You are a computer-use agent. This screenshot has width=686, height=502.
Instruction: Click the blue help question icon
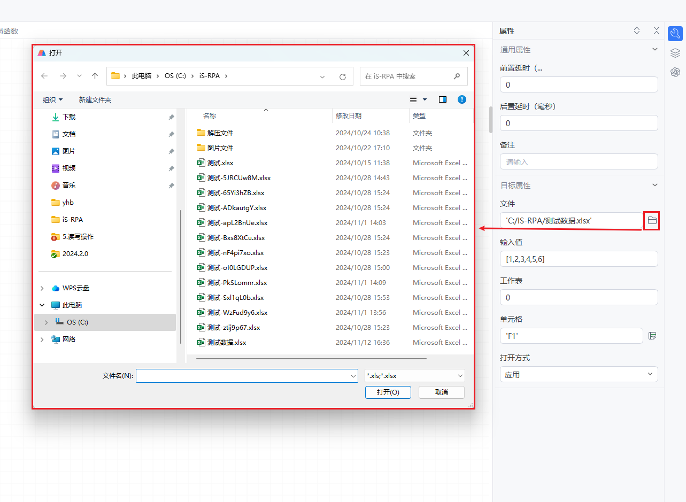[462, 99]
